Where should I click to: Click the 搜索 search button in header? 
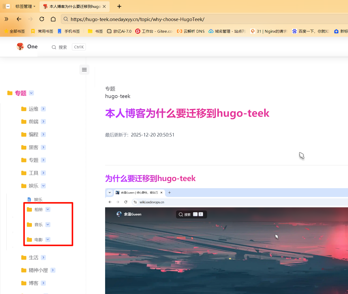60,47
